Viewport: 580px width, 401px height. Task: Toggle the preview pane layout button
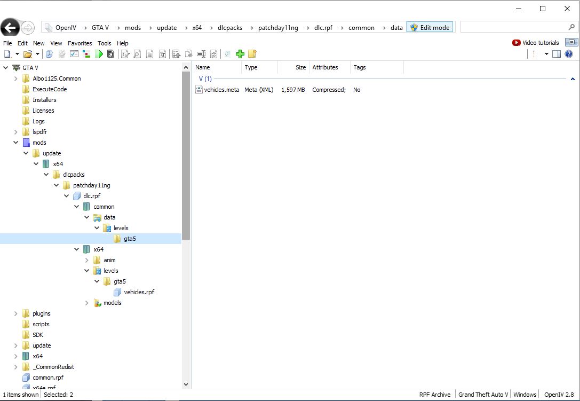(x=557, y=54)
